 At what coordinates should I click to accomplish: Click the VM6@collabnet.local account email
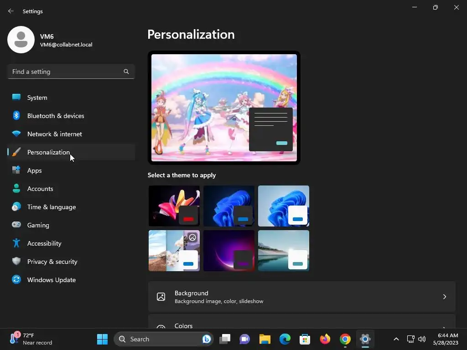click(66, 45)
